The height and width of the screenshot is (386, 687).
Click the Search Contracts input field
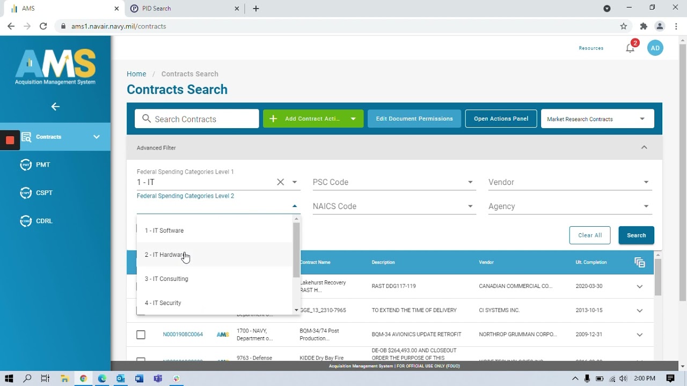197,119
